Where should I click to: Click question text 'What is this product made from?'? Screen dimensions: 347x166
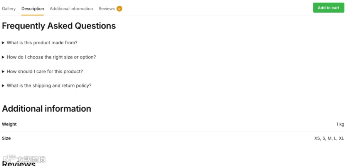(x=42, y=43)
